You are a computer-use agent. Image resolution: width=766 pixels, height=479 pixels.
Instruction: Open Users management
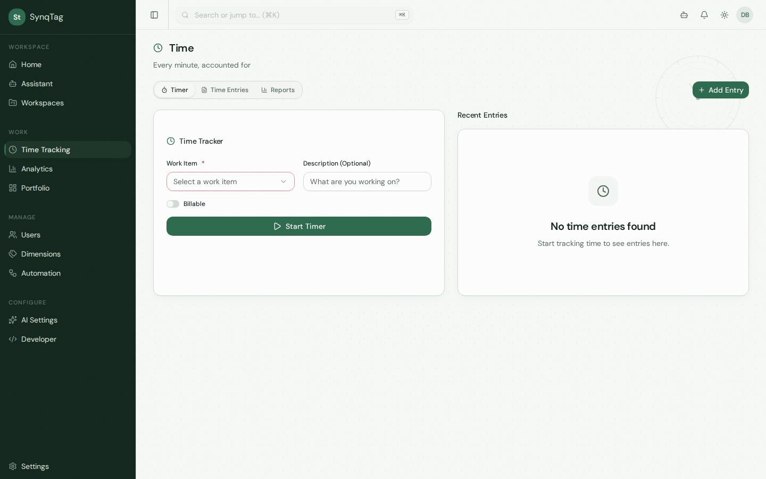[x=68, y=235]
